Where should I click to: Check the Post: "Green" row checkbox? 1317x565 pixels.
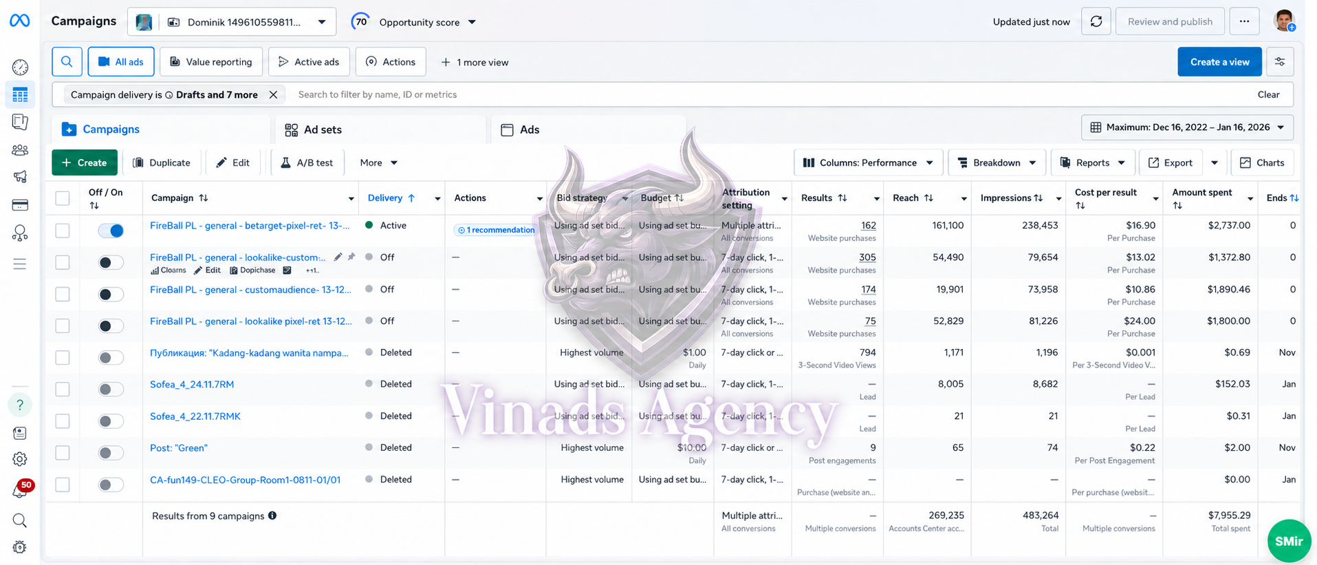(x=63, y=453)
